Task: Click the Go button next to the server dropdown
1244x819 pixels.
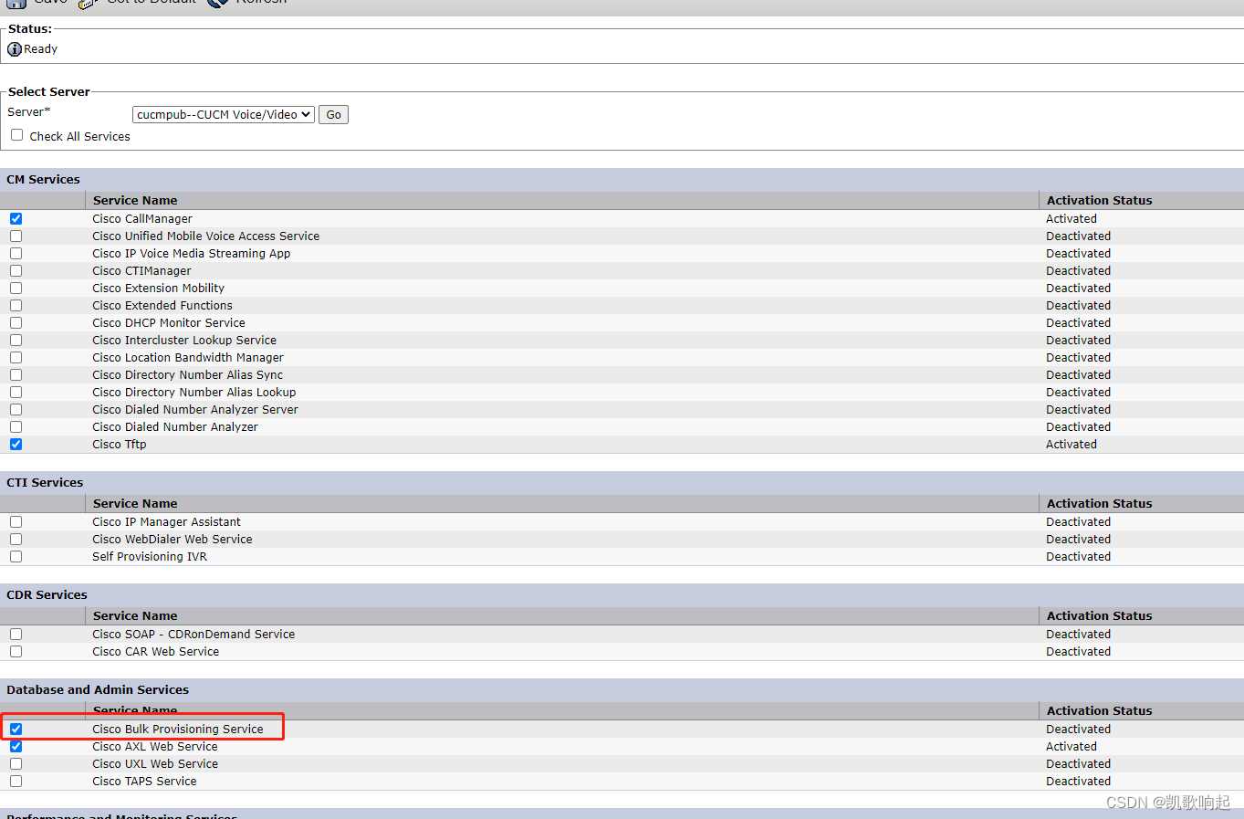Action: (332, 114)
